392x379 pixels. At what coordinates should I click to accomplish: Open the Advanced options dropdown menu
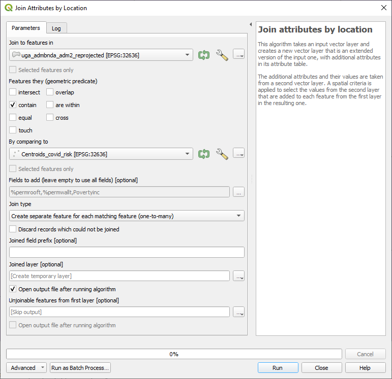tap(26, 368)
